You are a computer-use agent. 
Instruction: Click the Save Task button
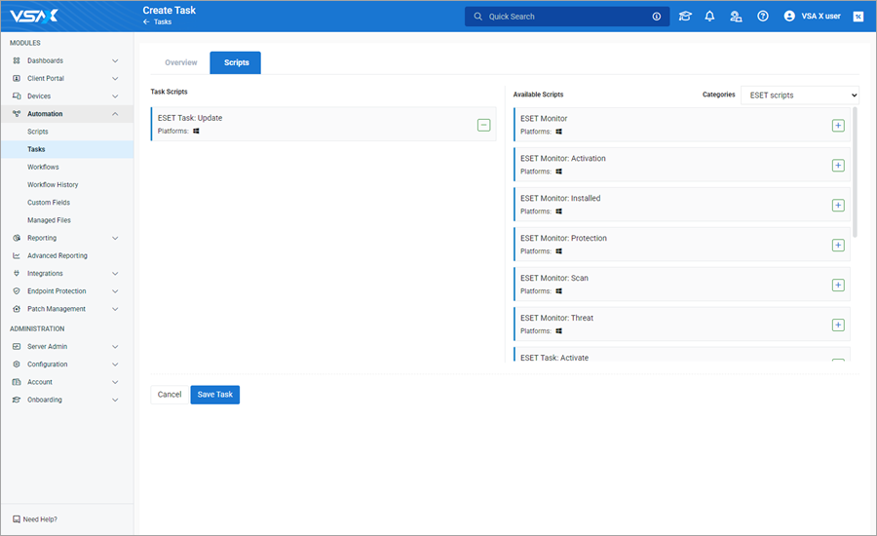click(214, 395)
